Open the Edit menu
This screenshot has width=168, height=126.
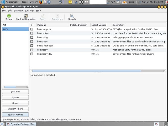click(x=10, y=10)
